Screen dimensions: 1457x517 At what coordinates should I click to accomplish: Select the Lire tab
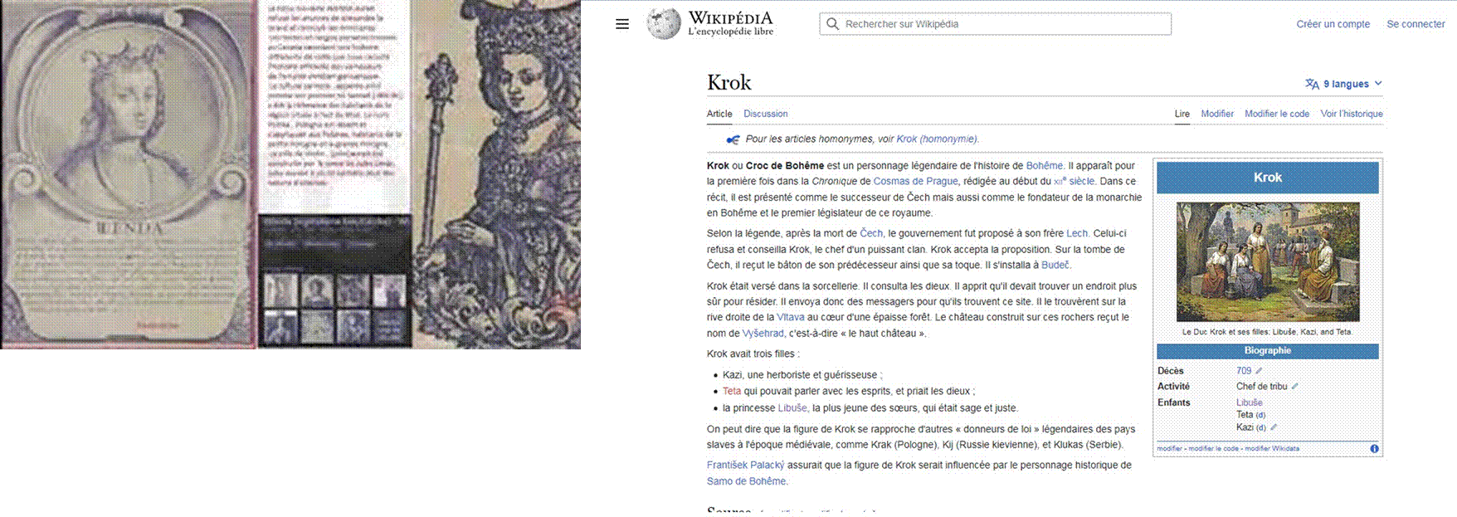click(1182, 114)
